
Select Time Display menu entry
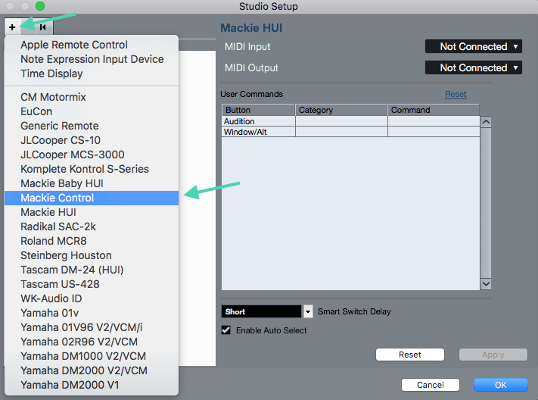[92, 73]
